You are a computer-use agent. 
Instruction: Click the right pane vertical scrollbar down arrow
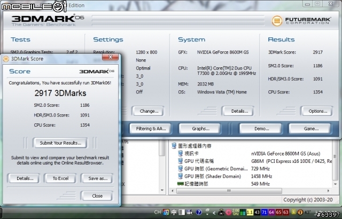[x=335, y=184]
